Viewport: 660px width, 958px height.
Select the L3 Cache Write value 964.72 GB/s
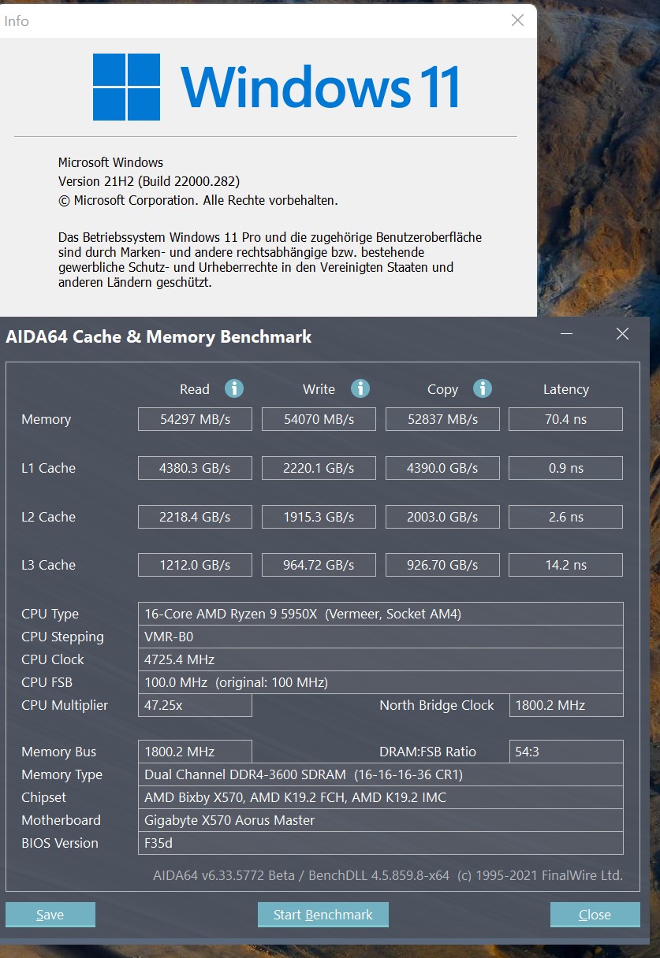(x=319, y=565)
